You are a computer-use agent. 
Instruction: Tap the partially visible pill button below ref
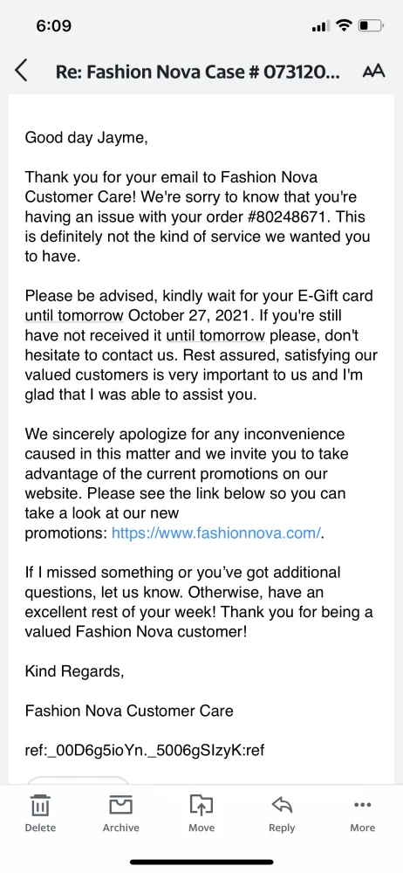(x=78, y=780)
